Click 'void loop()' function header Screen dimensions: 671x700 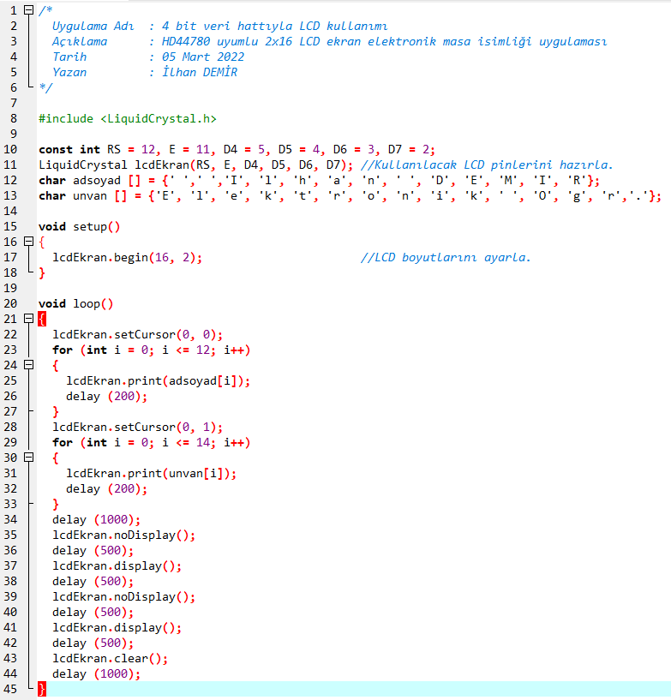(76, 304)
